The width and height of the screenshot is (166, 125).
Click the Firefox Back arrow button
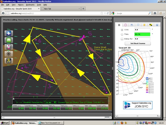[3, 13]
